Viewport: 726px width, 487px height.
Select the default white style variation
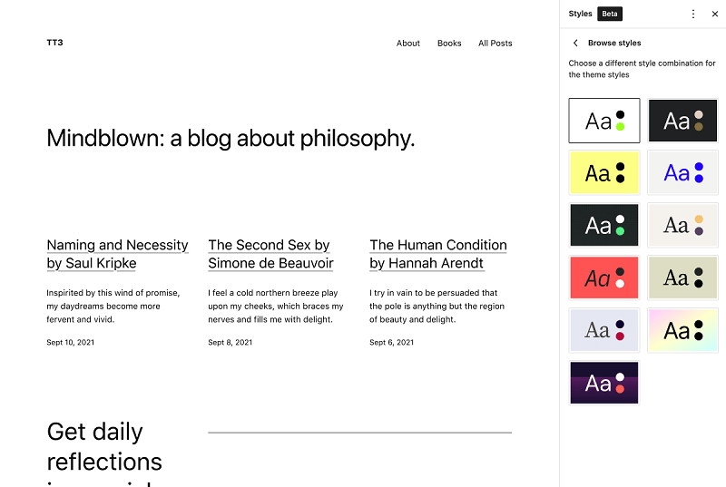pos(604,121)
